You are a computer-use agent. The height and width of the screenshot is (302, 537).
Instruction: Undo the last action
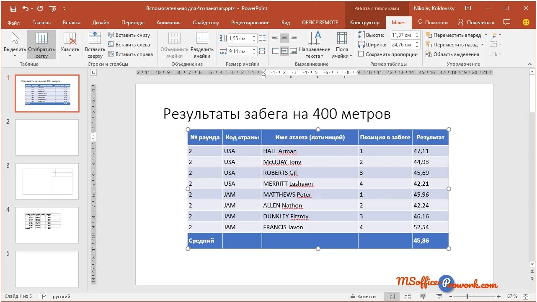coord(26,8)
